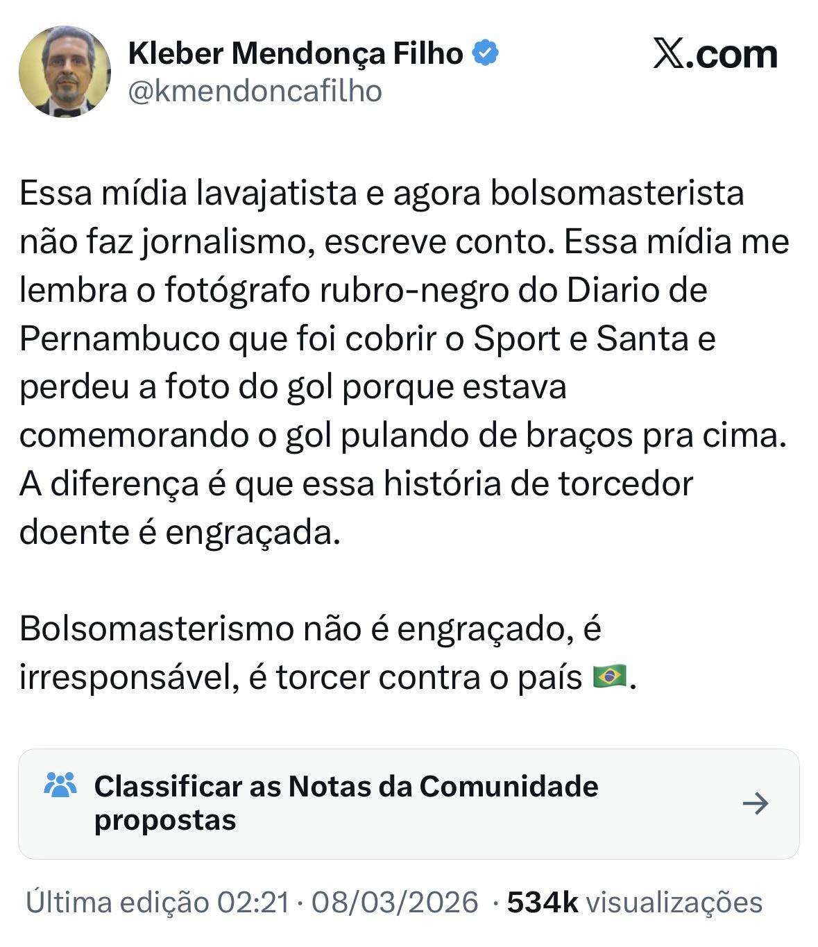Open the @kmendoncafilho handle link

coord(255,91)
